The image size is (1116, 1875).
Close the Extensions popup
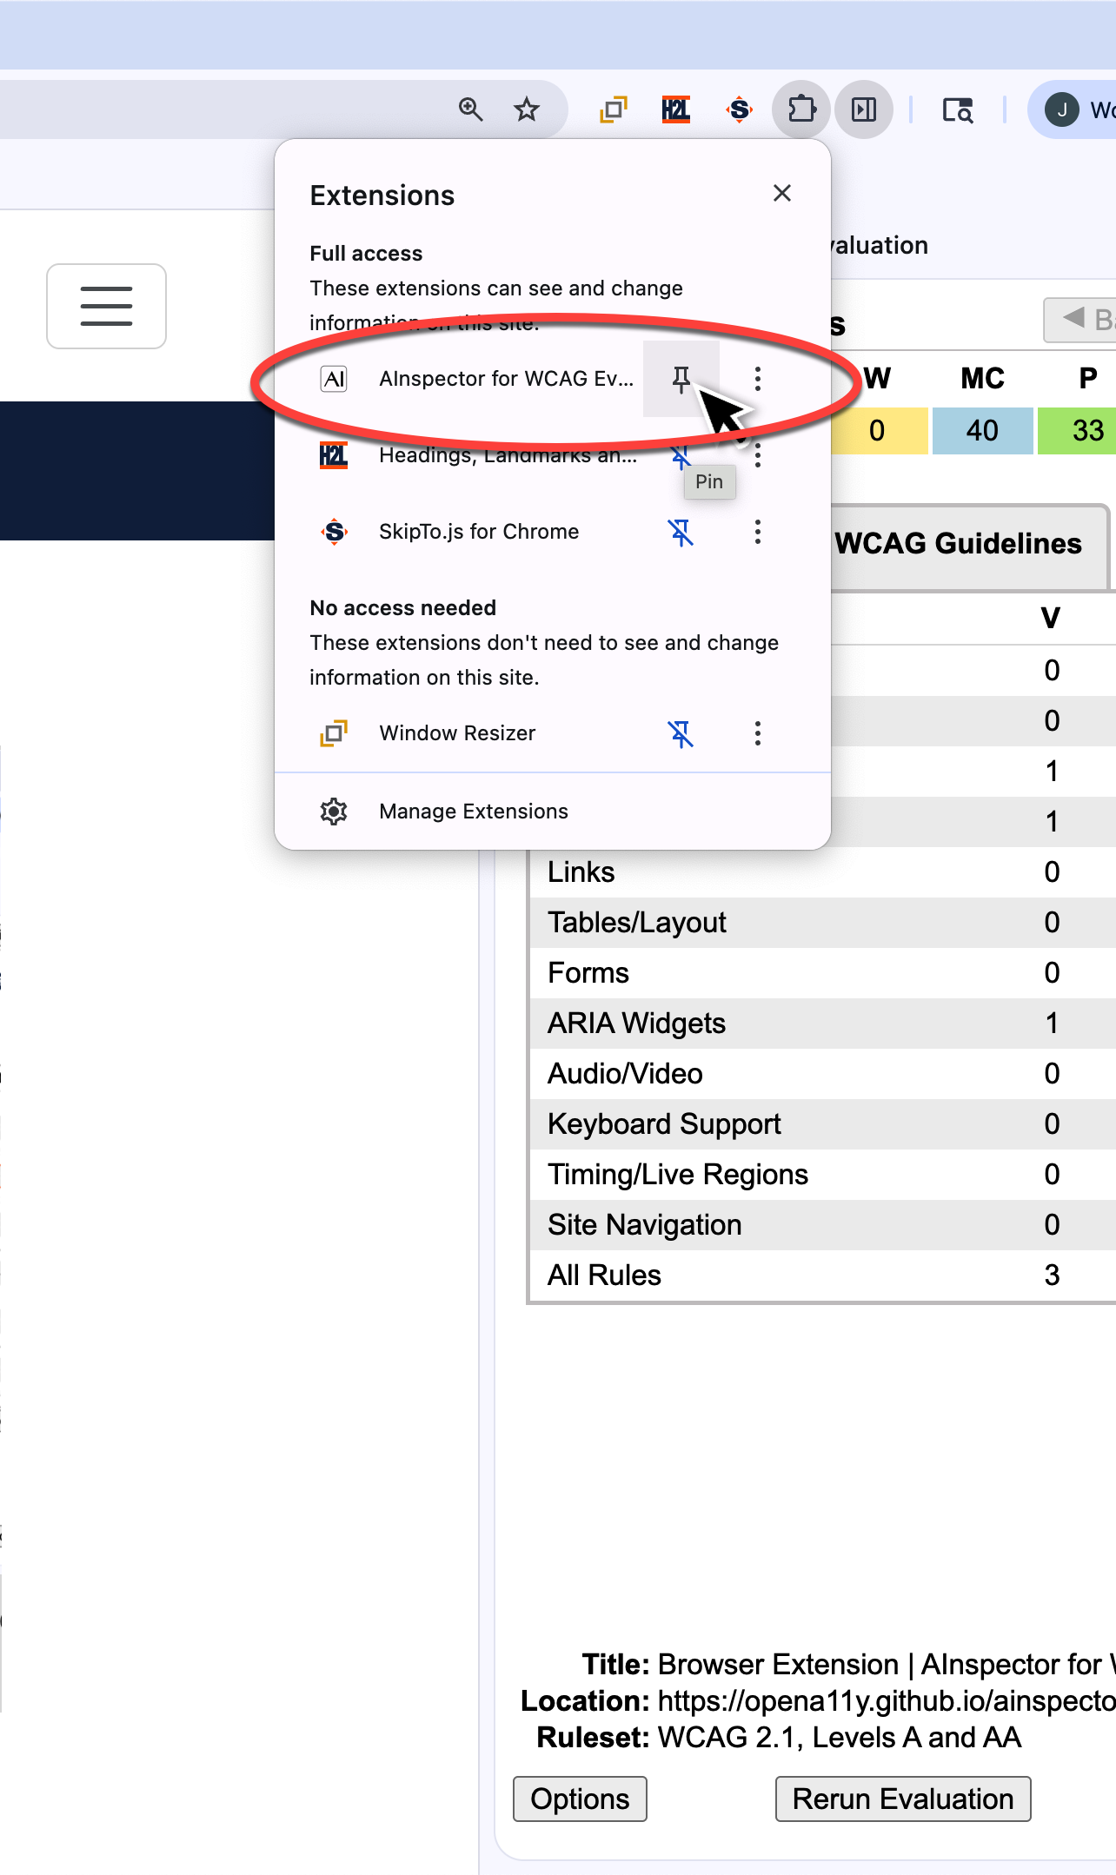coord(781,193)
